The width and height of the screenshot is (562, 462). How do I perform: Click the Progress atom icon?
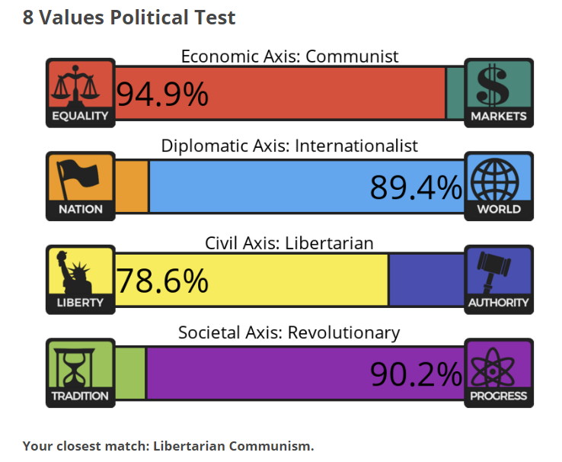click(x=498, y=367)
